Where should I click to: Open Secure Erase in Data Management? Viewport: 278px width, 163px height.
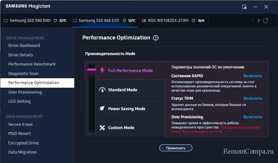click(20, 125)
